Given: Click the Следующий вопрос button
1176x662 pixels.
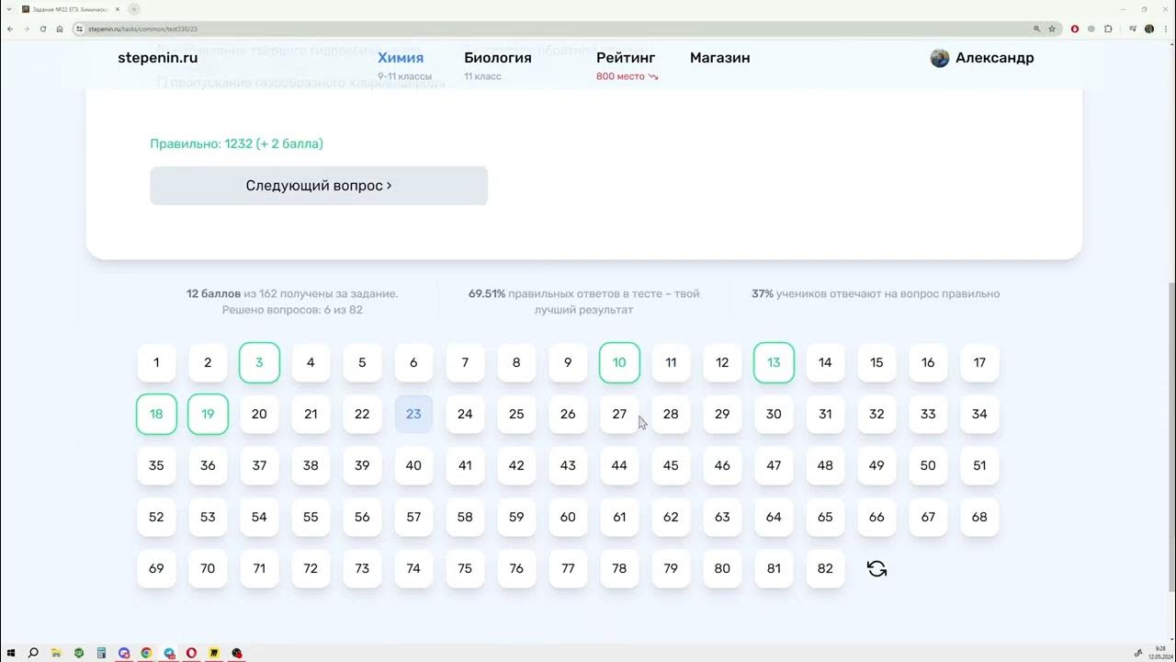Looking at the screenshot, I should (x=319, y=186).
